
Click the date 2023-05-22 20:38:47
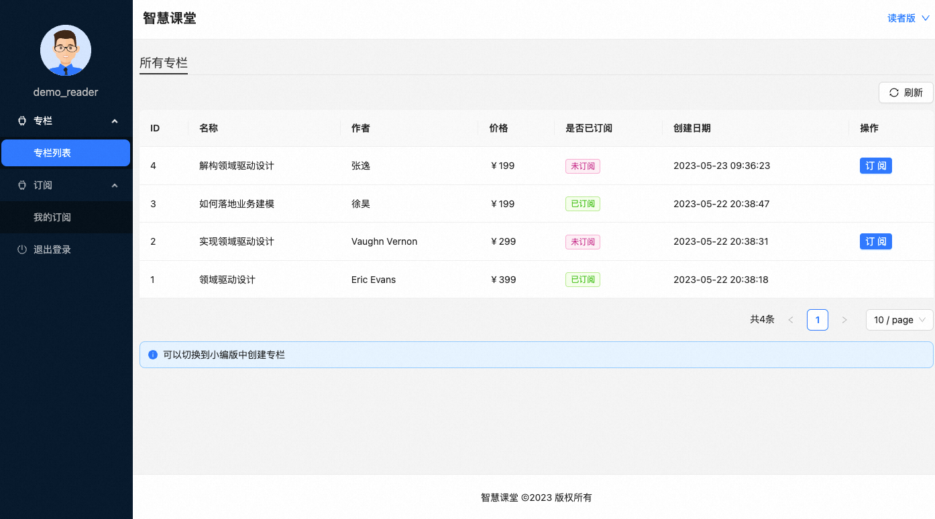click(x=722, y=204)
